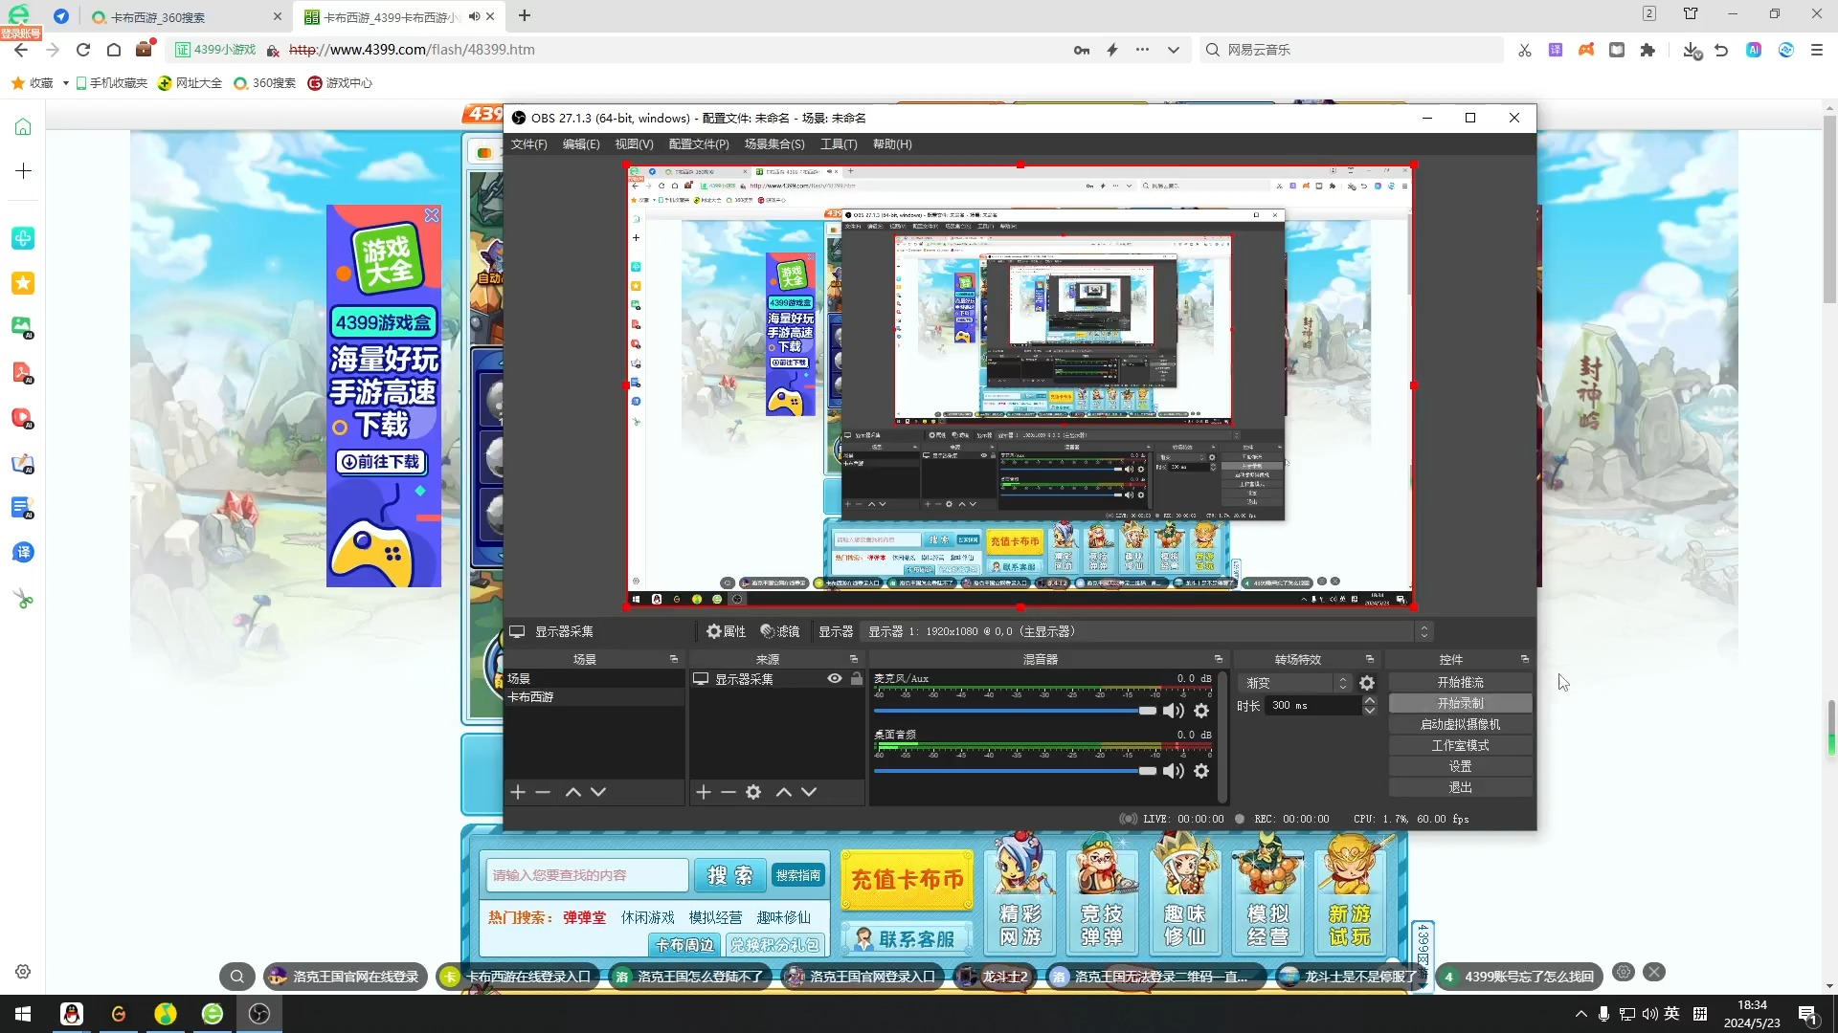
Task: Pop out the 混音器 dock panel
Action: (x=1219, y=659)
